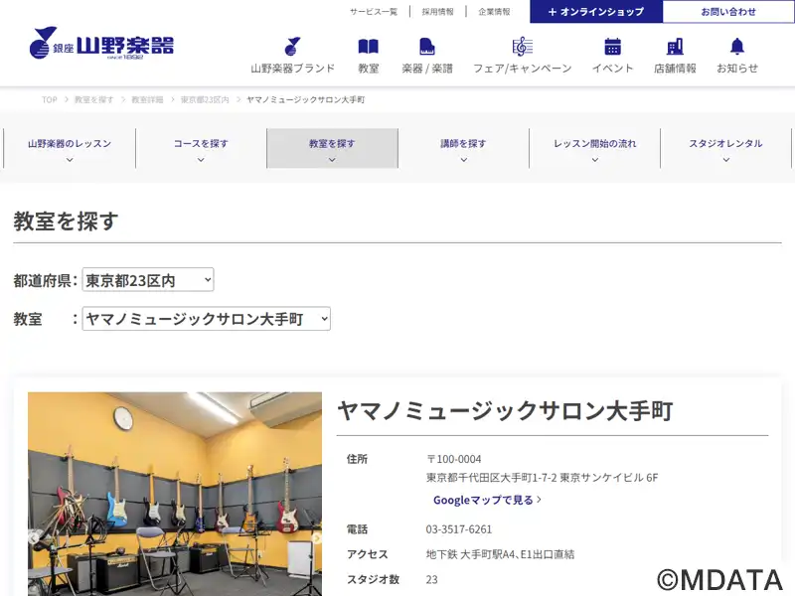
Task: Click the お問い合わせ button
Action: click(728, 12)
